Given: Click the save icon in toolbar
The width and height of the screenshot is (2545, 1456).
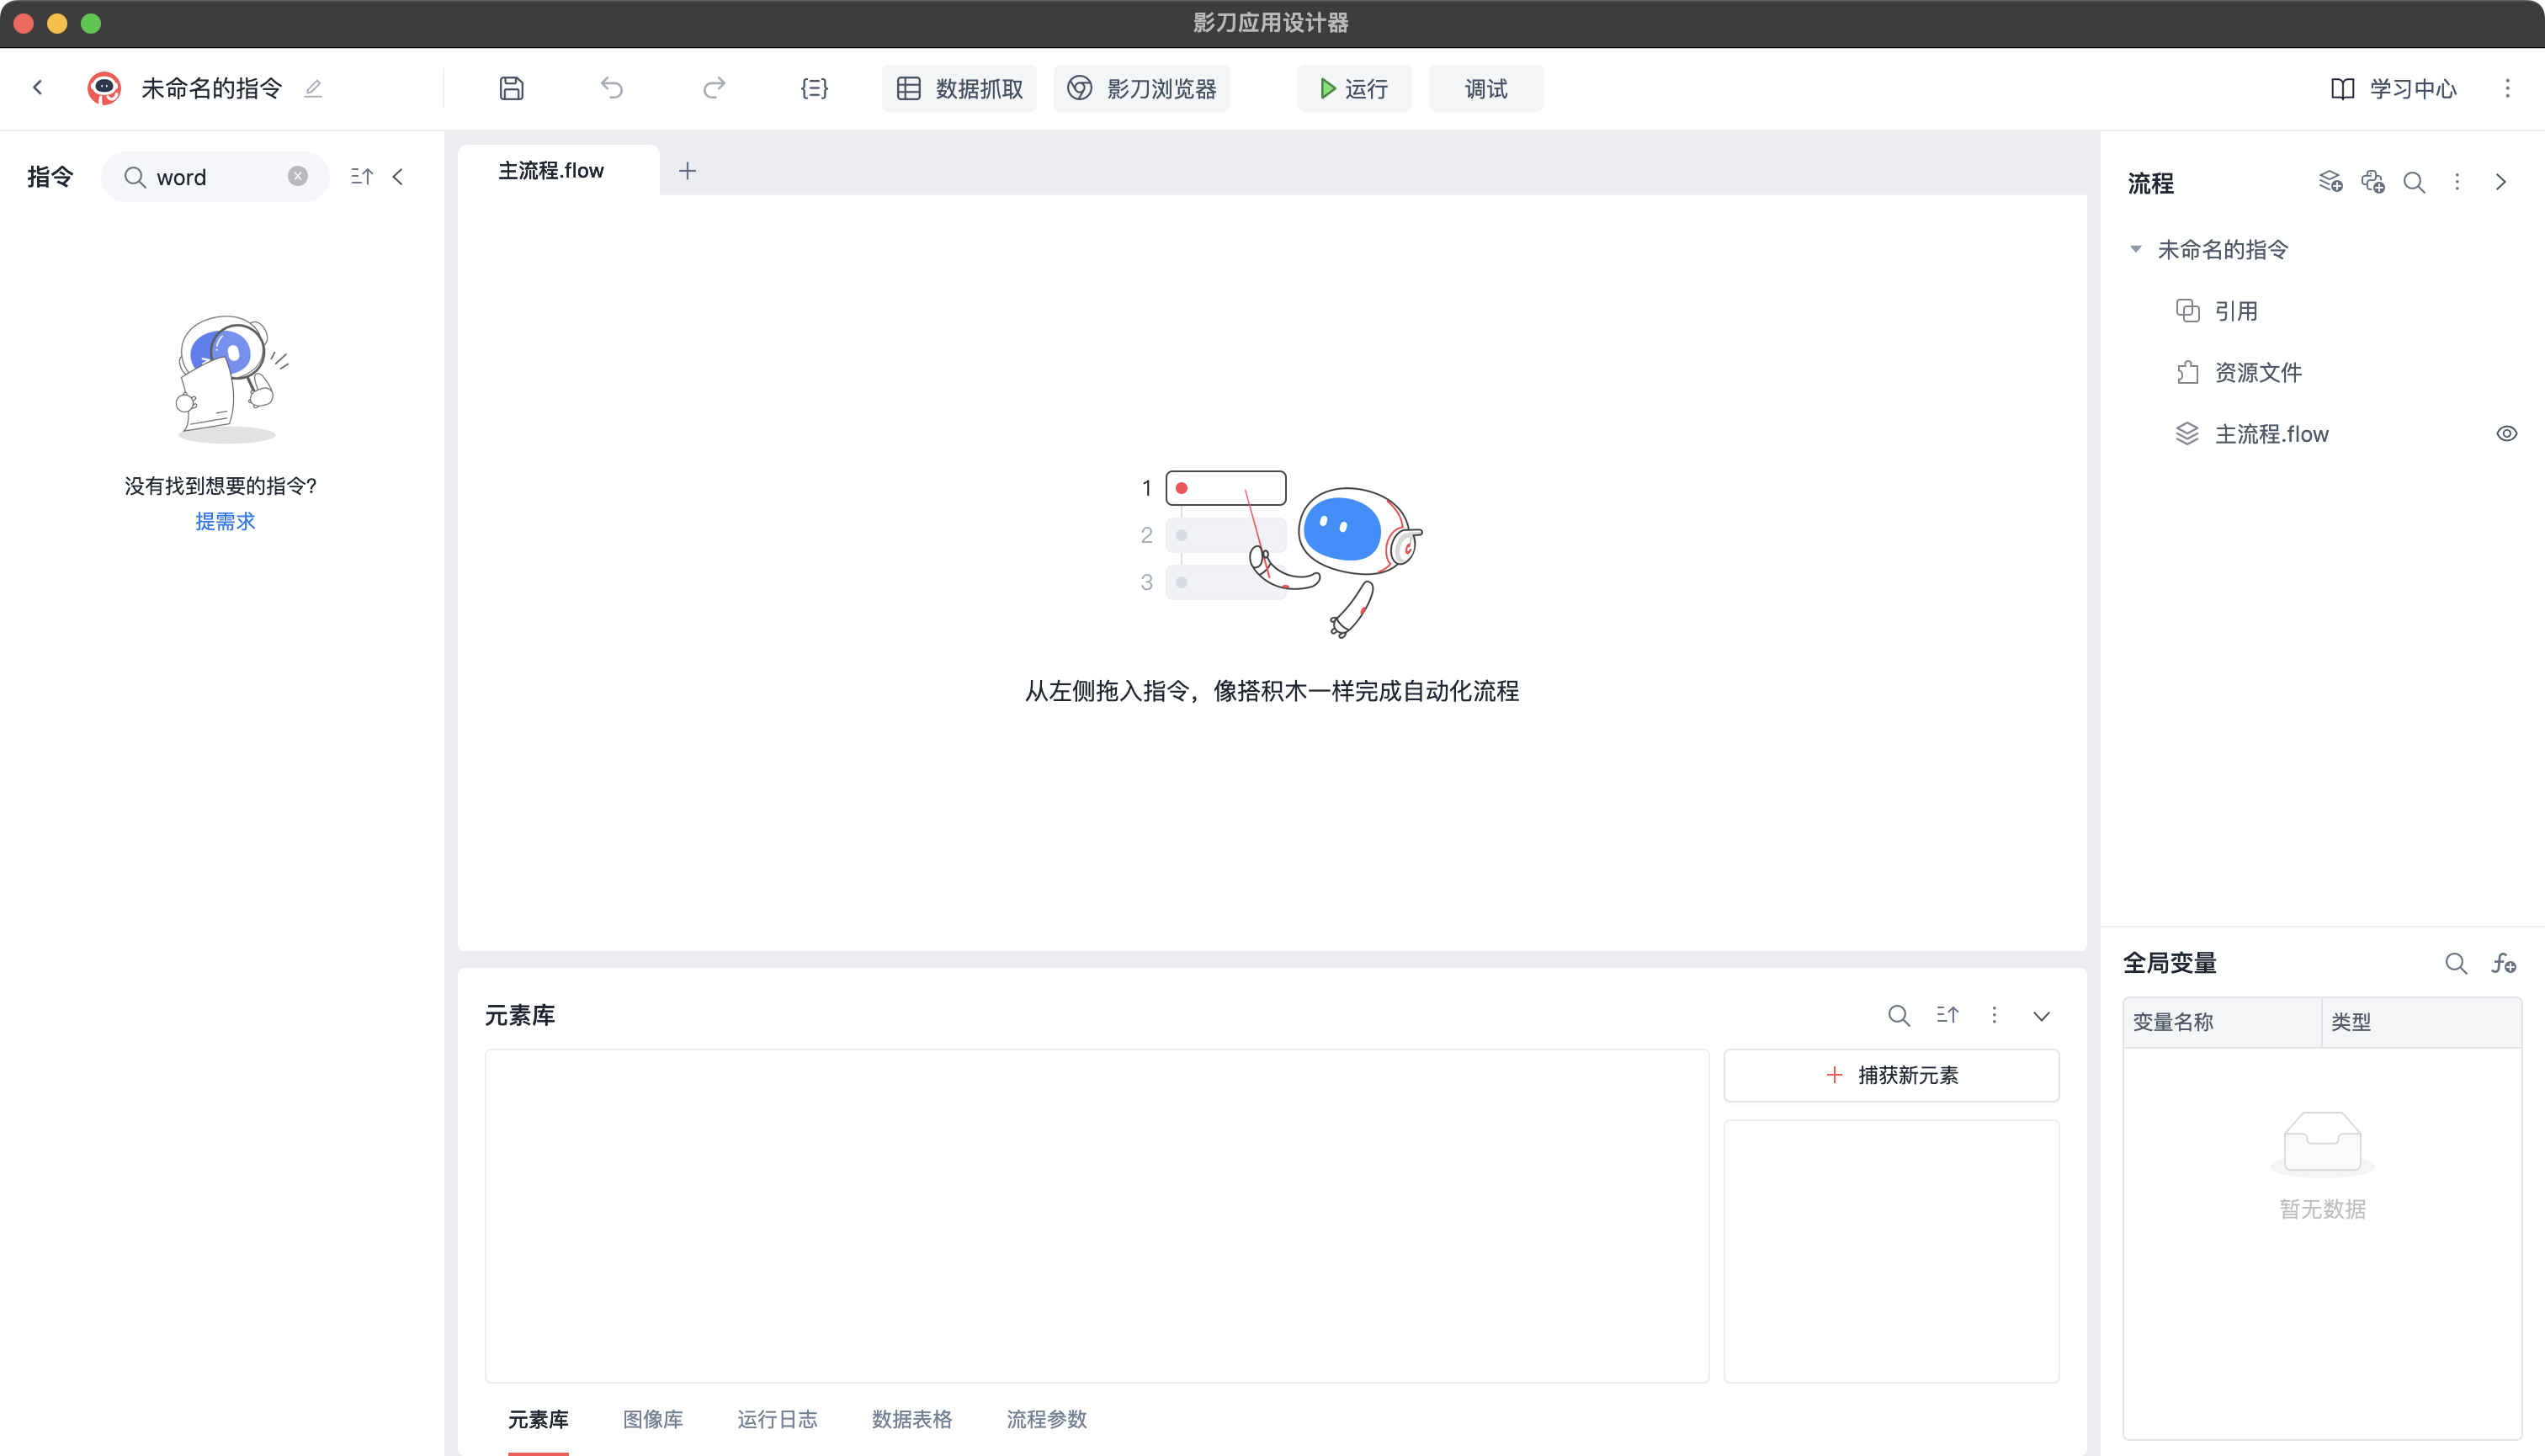Looking at the screenshot, I should (x=511, y=89).
